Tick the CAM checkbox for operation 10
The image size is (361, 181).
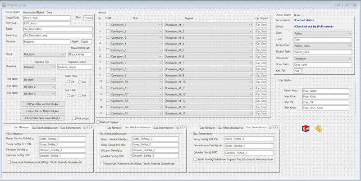108,81
